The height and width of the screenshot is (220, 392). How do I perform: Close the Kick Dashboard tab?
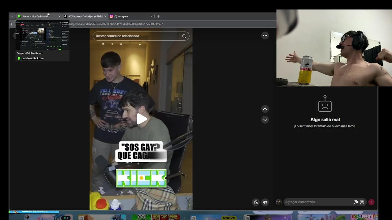(59, 16)
